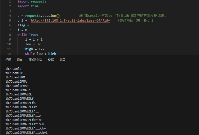Click 'while True:' statement in editor
199x135 pixels.
point(28,35)
